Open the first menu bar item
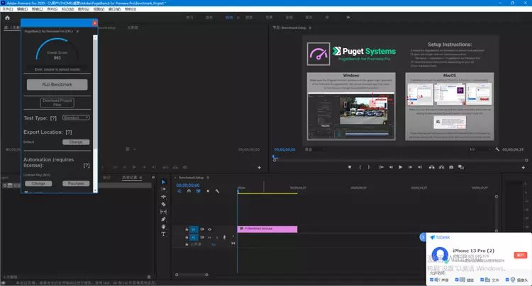Image resolution: width=532 pixels, height=286 pixels. 8,9
